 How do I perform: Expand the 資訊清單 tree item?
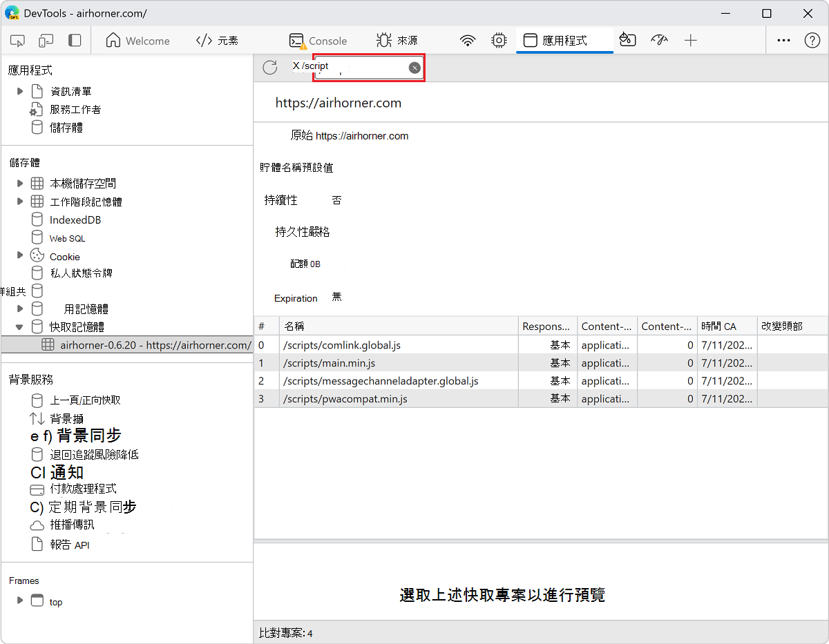(20, 91)
